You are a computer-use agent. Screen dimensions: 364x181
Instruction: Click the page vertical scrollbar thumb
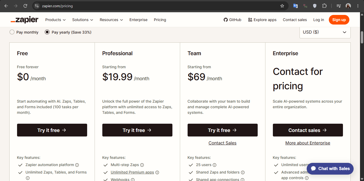tap(362, 37)
